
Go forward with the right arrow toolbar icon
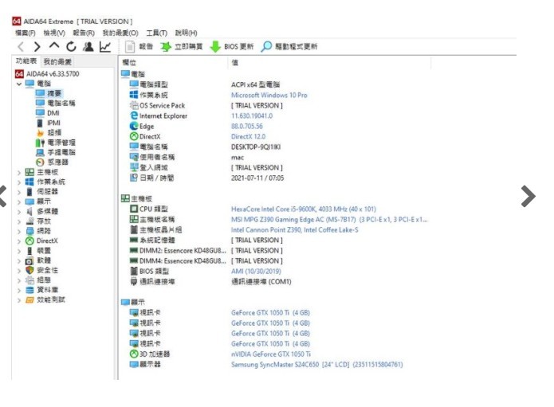tap(37, 46)
